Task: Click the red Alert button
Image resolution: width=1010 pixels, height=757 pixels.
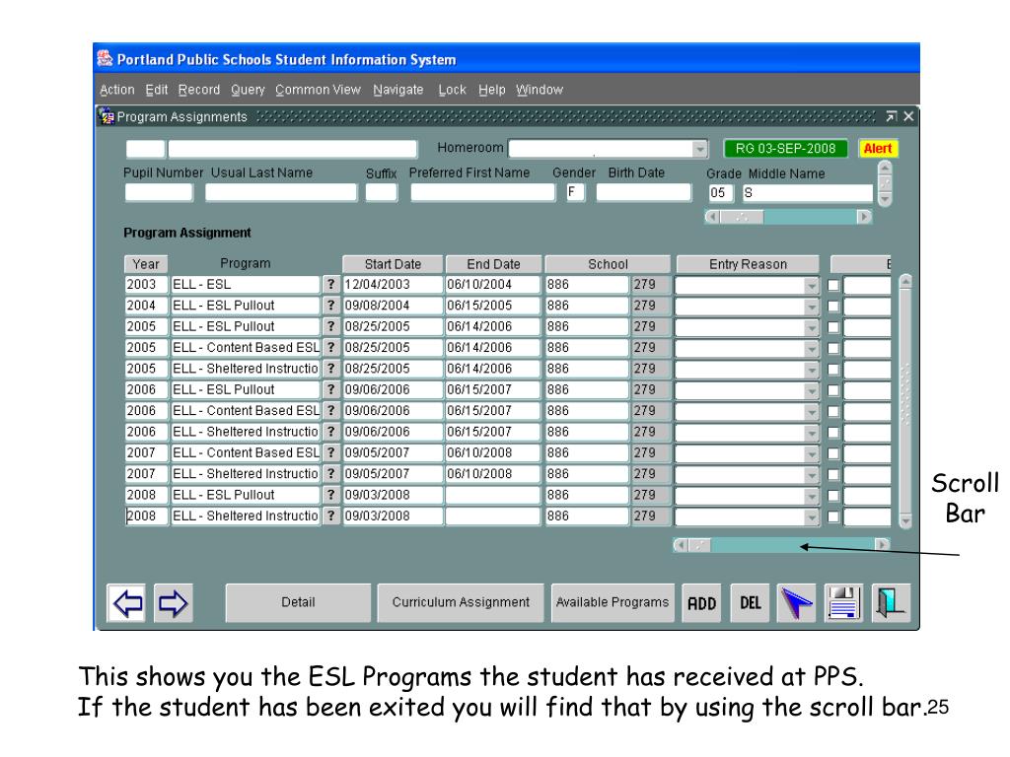Action: tap(877, 149)
